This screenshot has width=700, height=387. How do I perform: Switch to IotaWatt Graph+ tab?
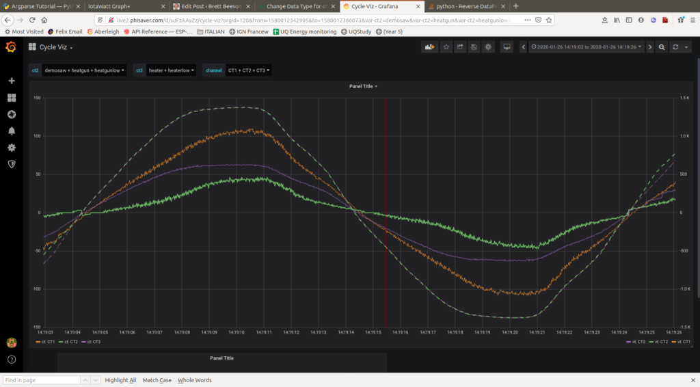125,6
